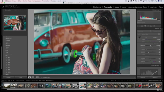
Task: Expand the Classicos preset folder
Action: (x=5, y=40)
